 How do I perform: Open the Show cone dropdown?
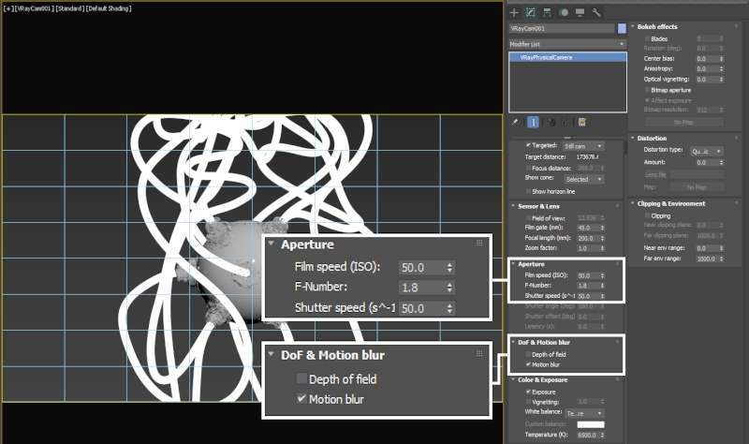[583, 179]
